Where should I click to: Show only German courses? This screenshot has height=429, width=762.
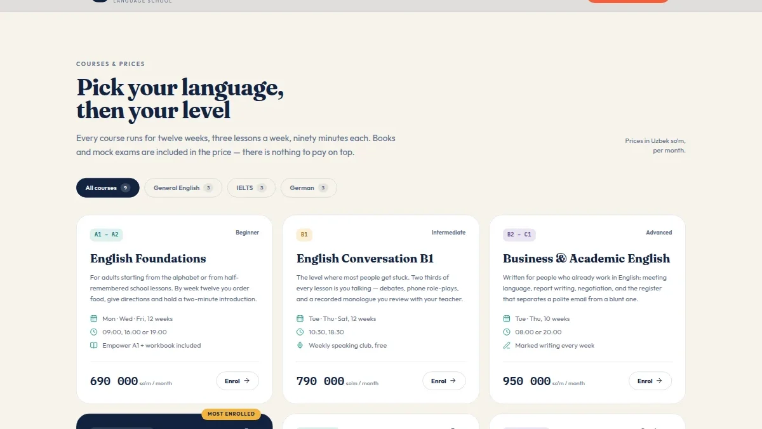(x=309, y=188)
